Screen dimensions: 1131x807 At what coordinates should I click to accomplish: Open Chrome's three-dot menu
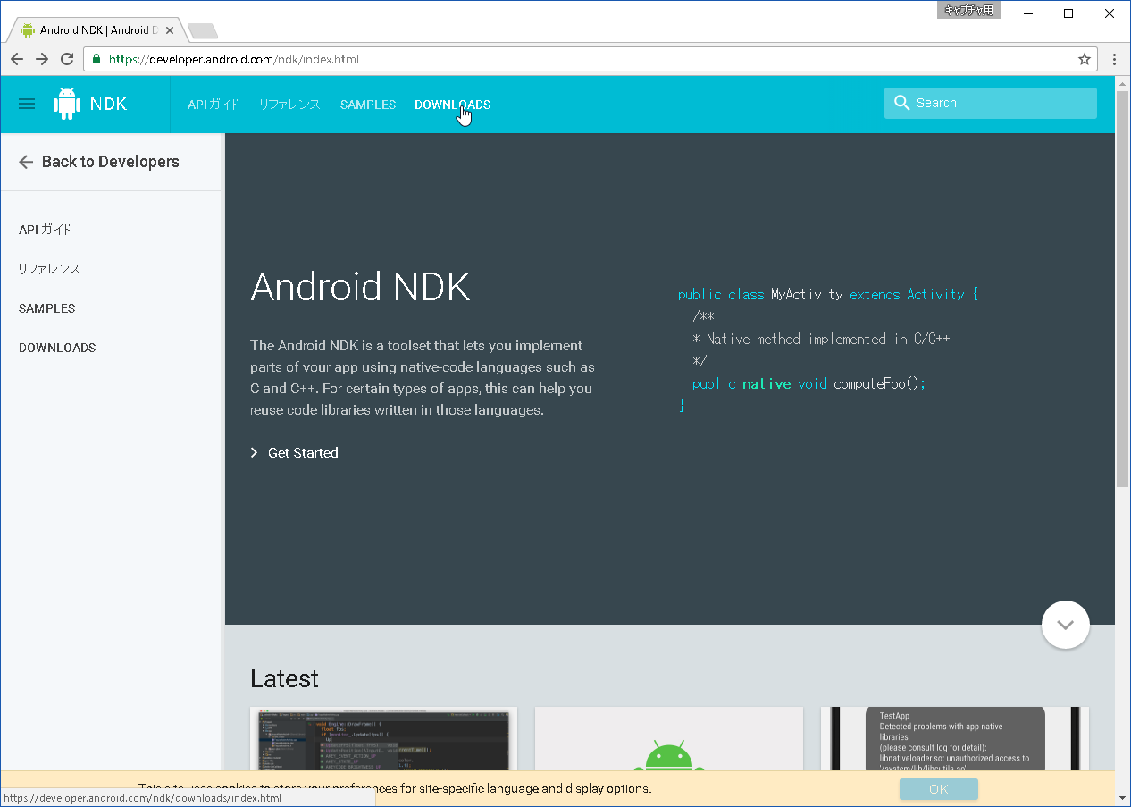1115,59
